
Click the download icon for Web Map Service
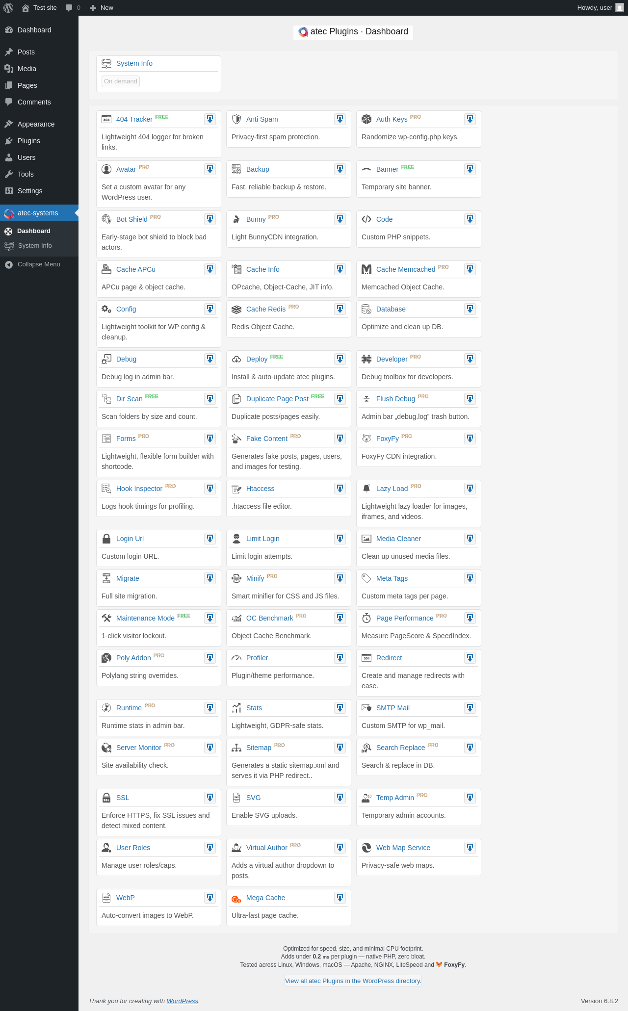tap(470, 848)
